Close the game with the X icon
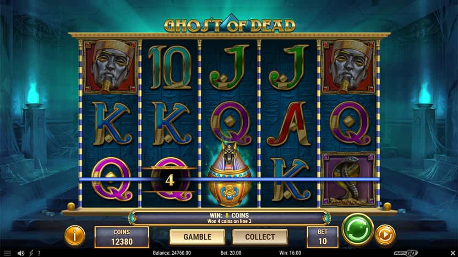The width and height of the screenshot is (458, 257). coord(453,253)
